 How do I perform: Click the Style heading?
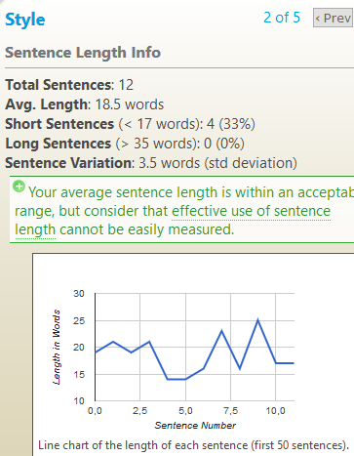pos(25,20)
